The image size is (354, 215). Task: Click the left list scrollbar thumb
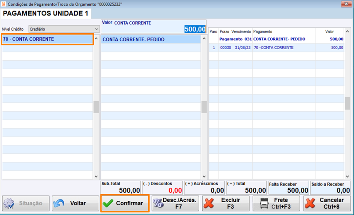96,107
